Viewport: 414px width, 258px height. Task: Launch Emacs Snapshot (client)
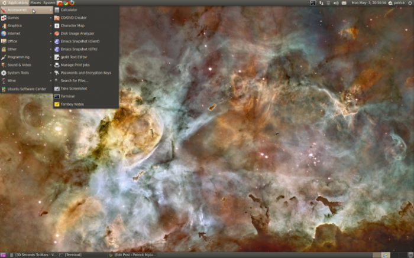click(86, 41)
